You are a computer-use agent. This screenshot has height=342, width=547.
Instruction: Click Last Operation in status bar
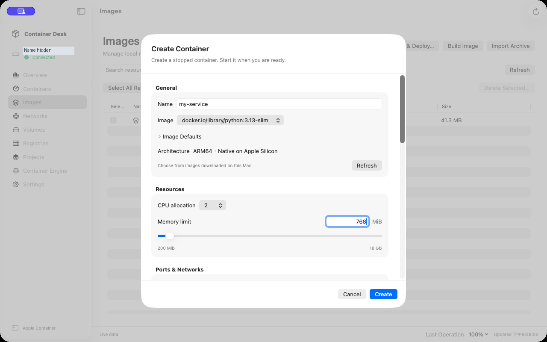pos(444,335)
